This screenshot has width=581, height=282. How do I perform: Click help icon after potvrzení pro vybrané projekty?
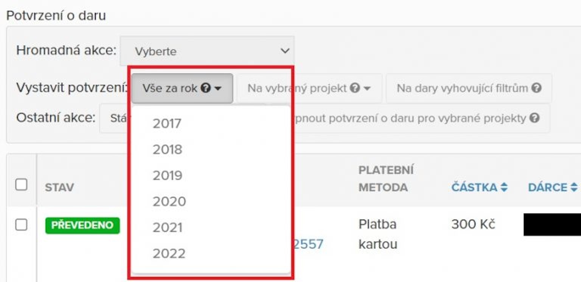(x=534, y=118)
